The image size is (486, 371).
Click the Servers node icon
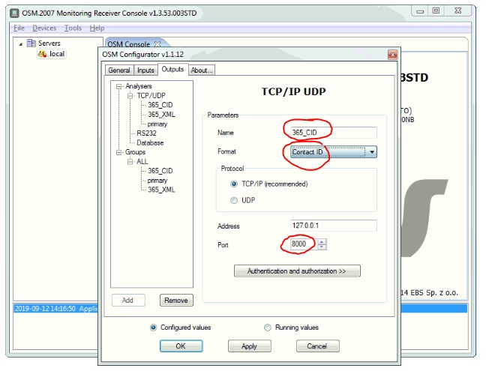pyautogui.click(x=31, y=43)
